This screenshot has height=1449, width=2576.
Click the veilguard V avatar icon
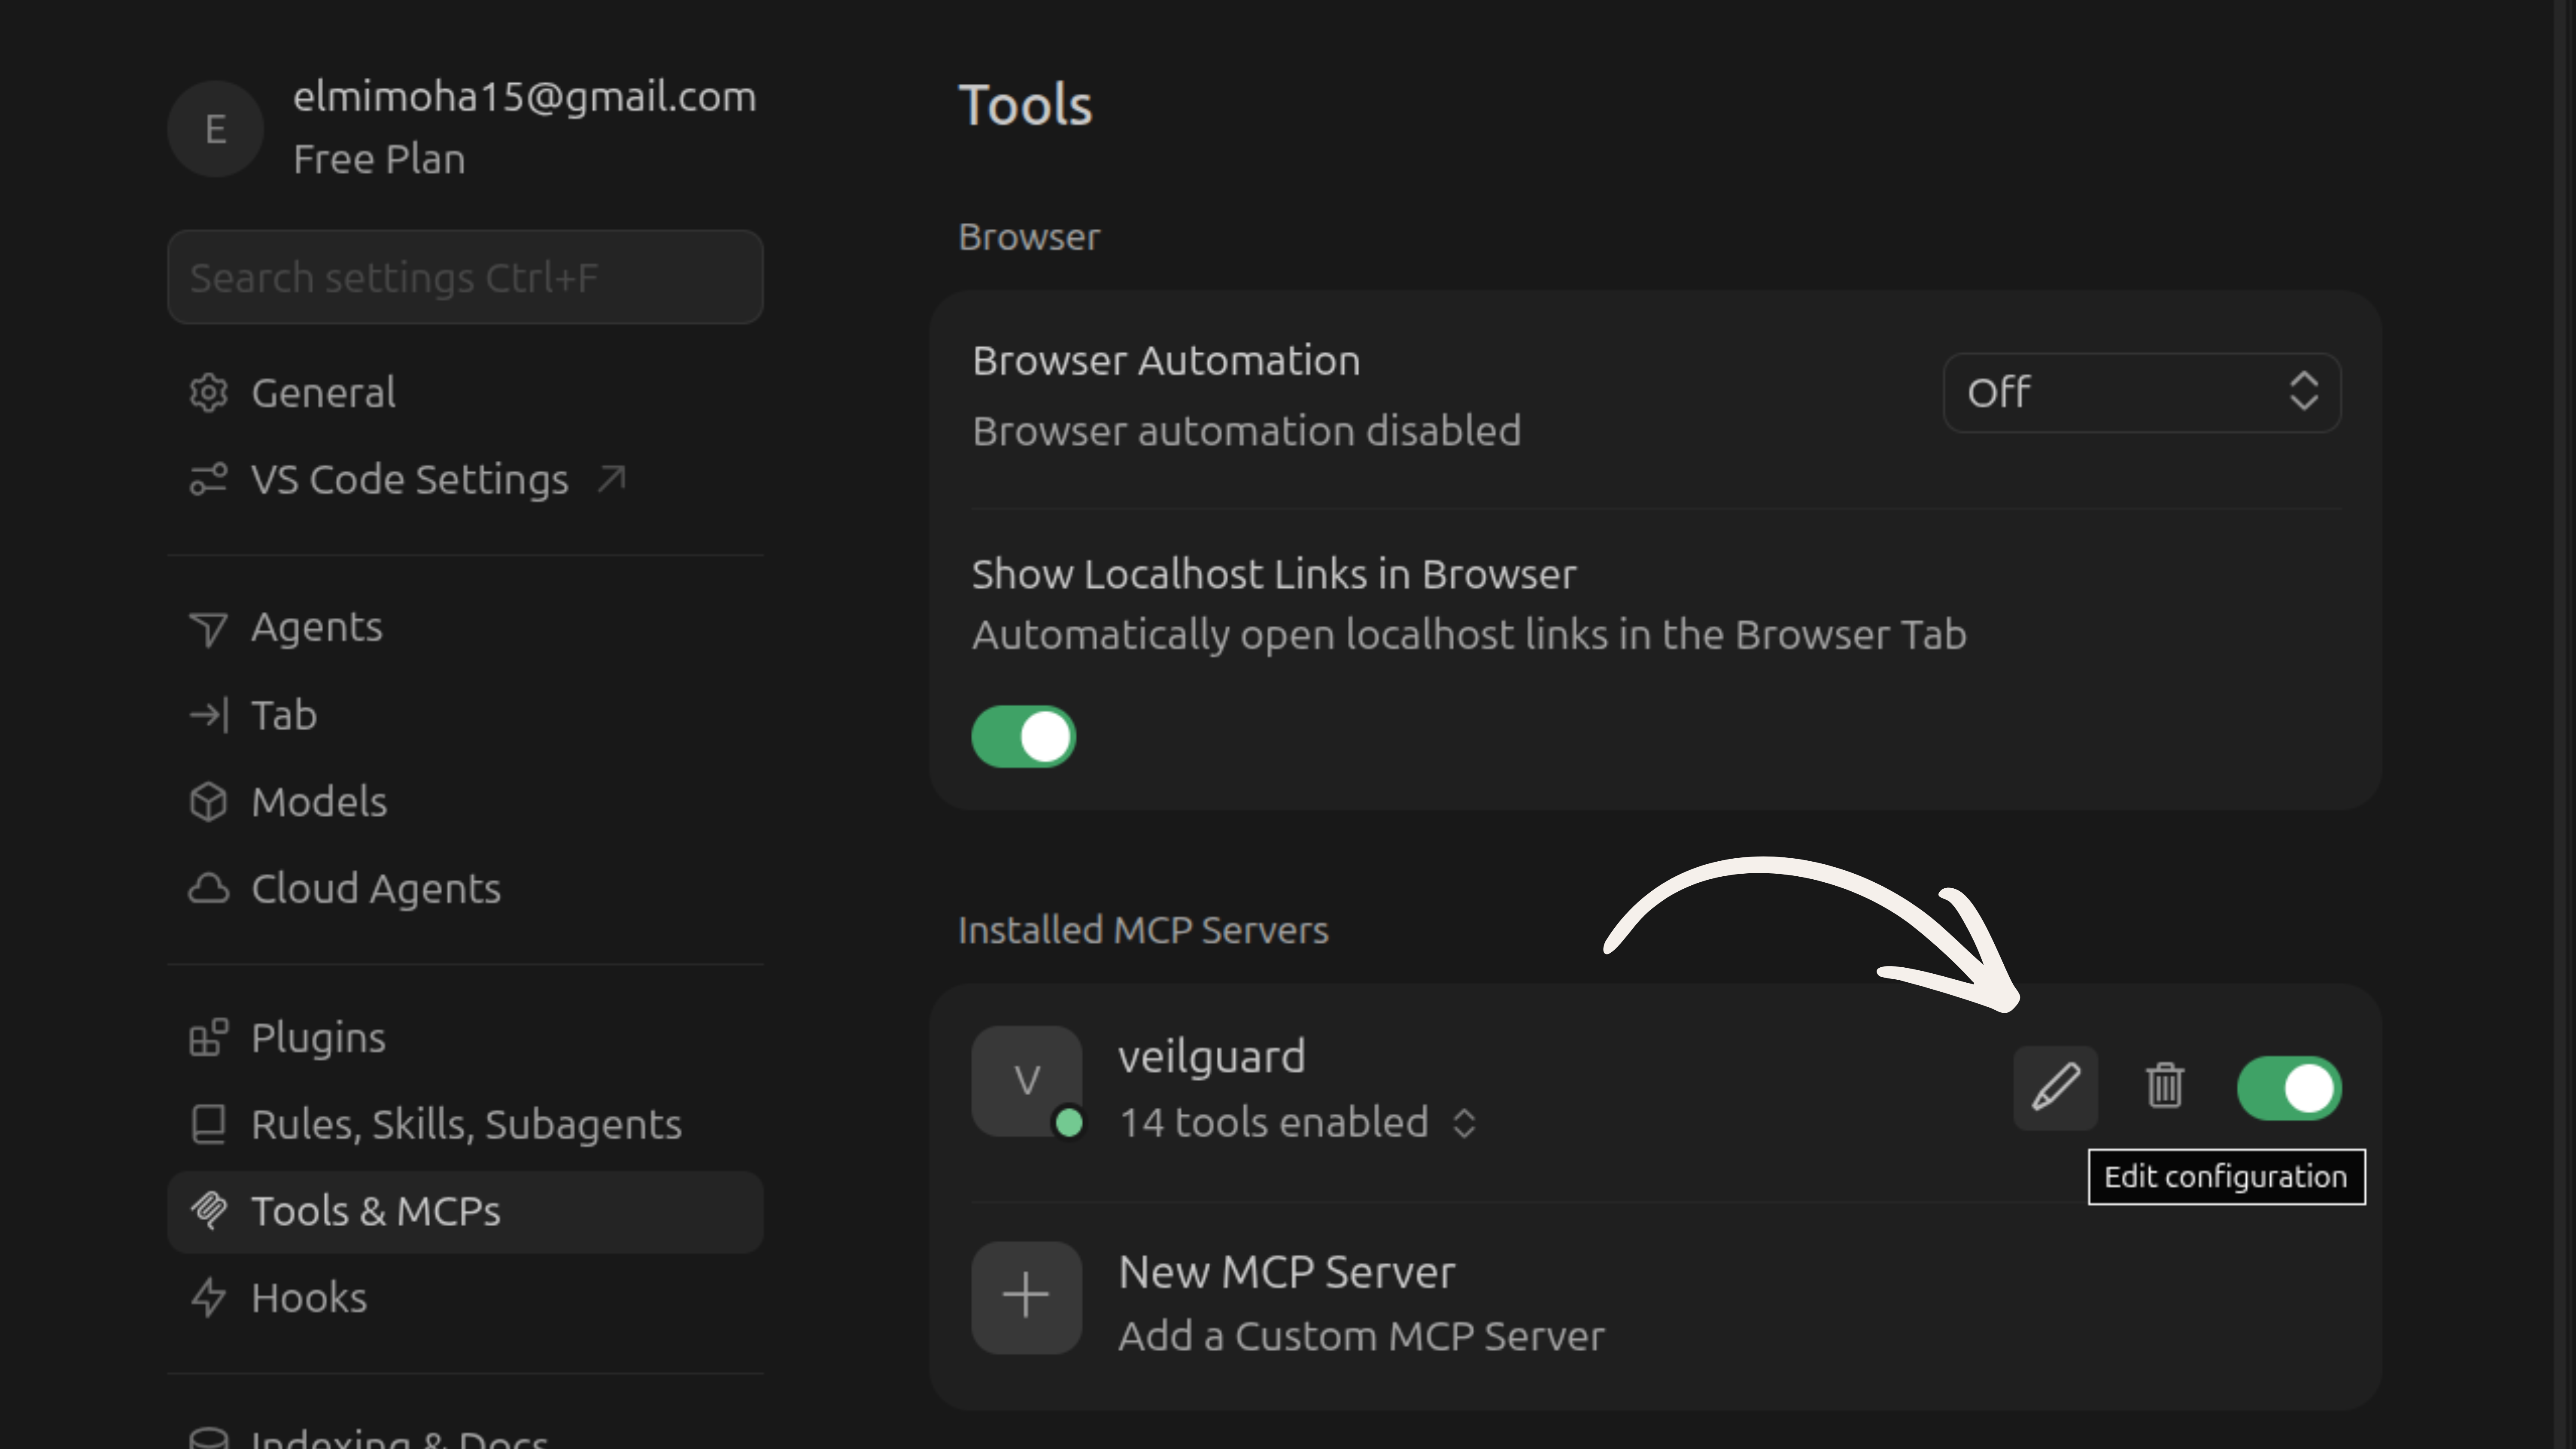(1026, 1081)
